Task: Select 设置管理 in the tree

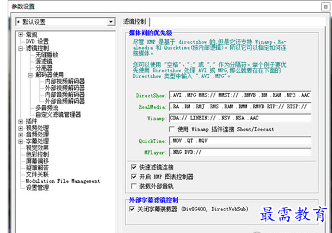Action: coord(37,187)
